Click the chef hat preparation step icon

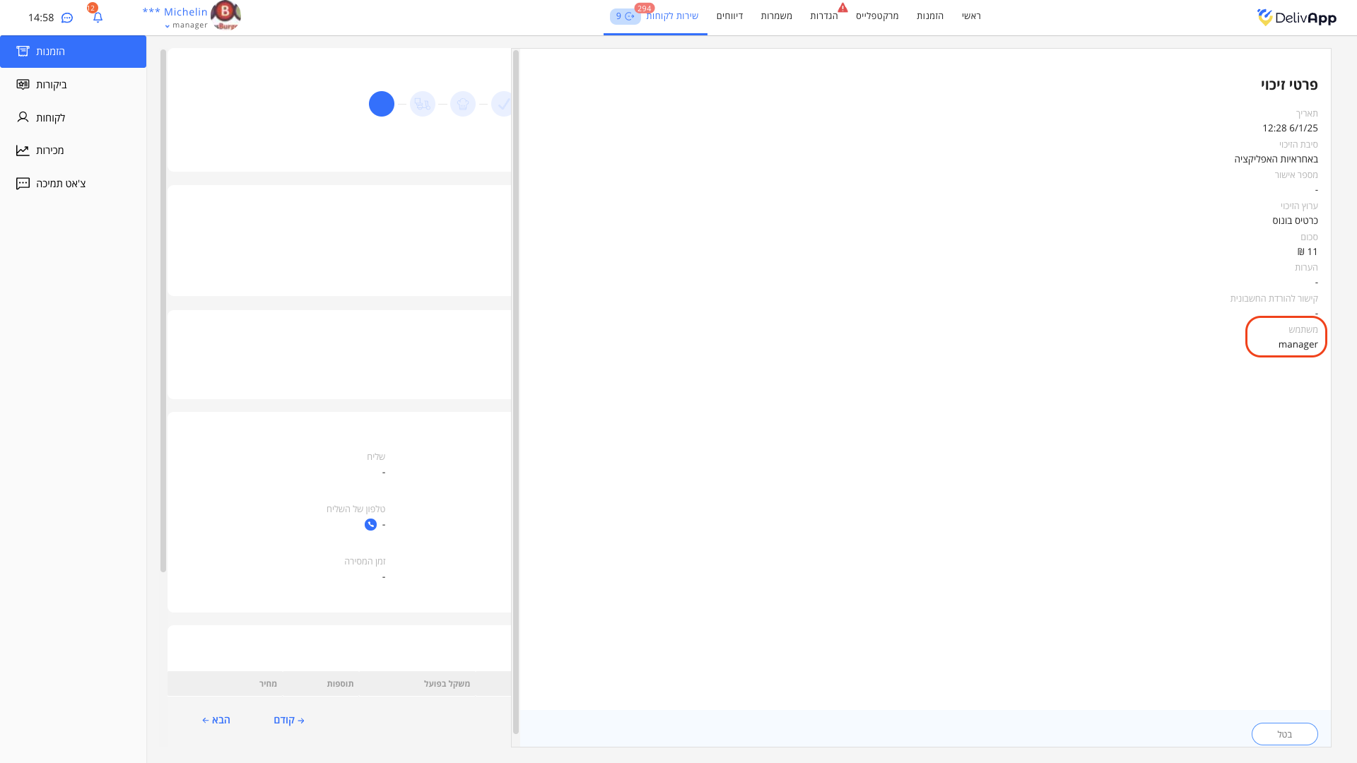coord(463,104)
